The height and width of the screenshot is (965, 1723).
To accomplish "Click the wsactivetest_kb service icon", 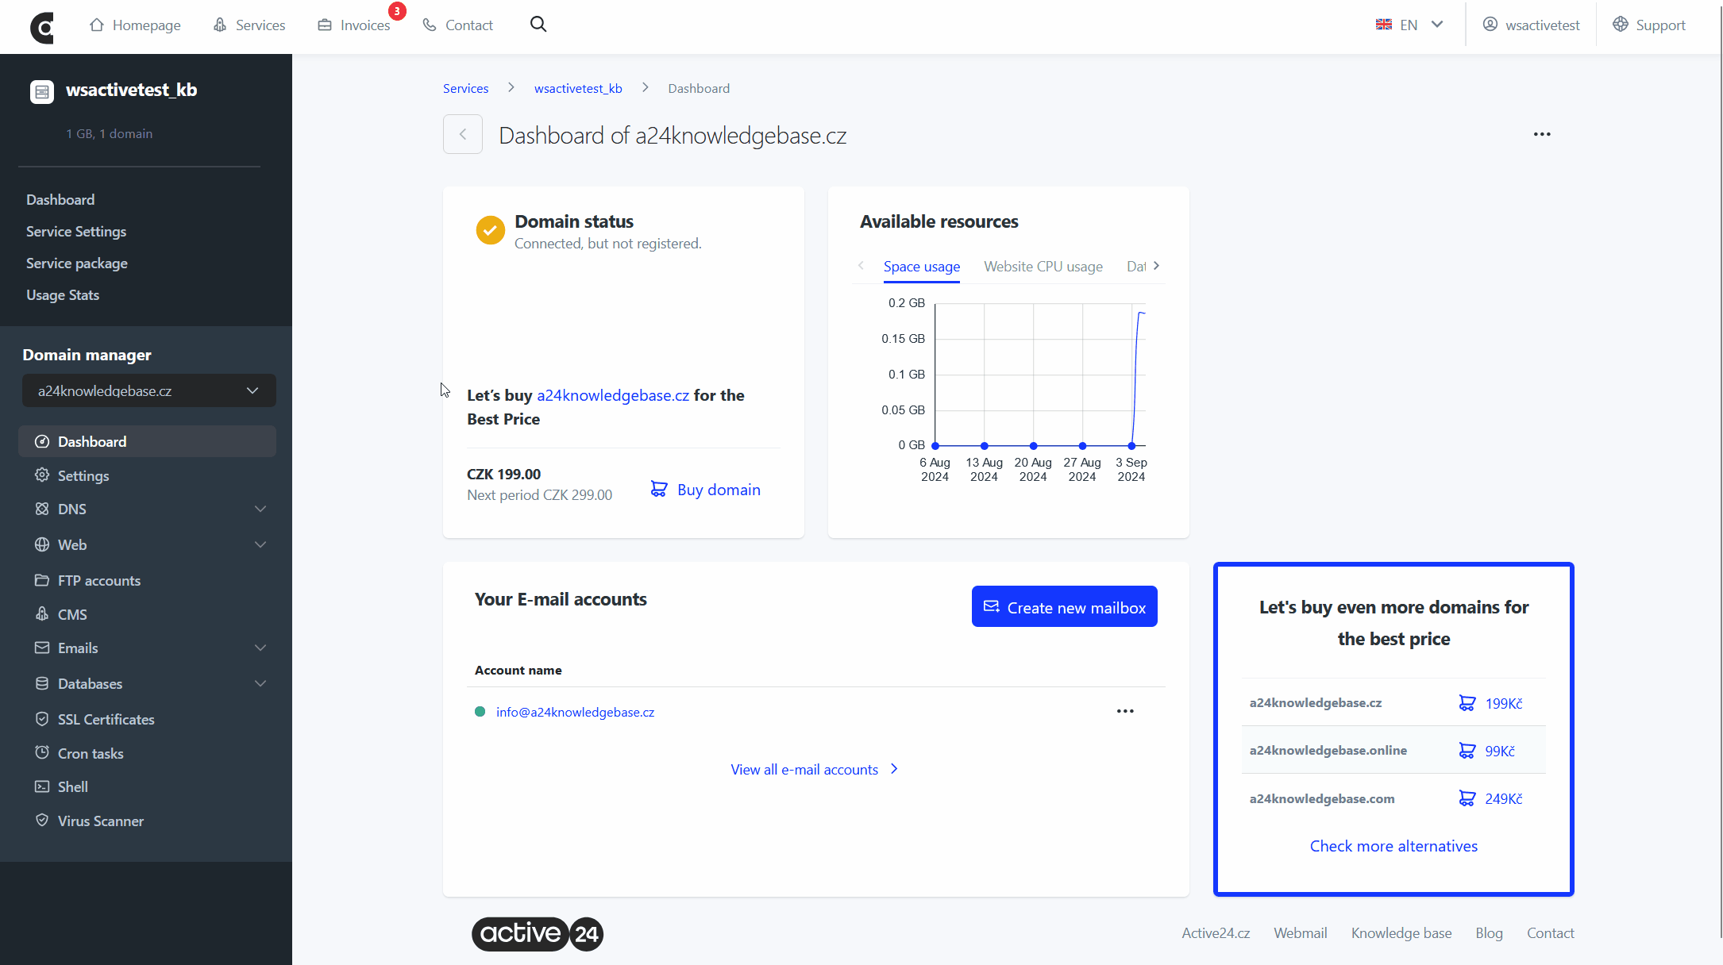I will (x=42, y=91).
